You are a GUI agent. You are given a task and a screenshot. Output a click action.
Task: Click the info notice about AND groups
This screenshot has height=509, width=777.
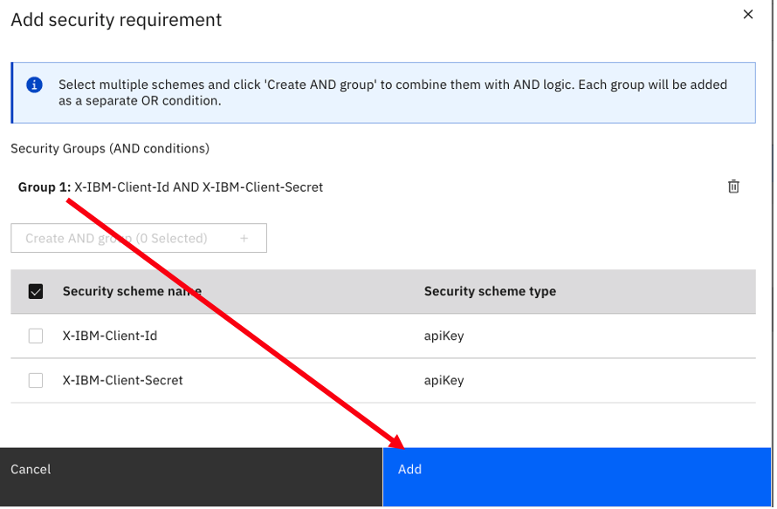383,92
